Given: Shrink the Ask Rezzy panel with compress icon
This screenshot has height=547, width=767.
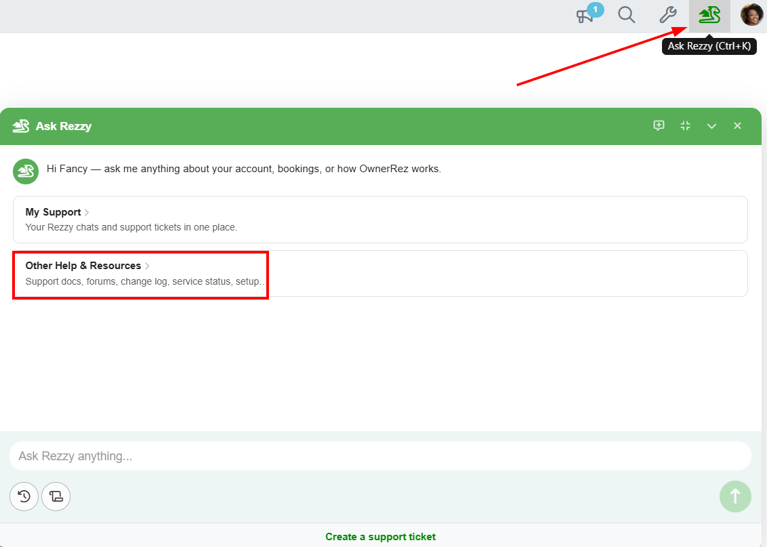Looking at the screenshot, I should coord(685,126).
